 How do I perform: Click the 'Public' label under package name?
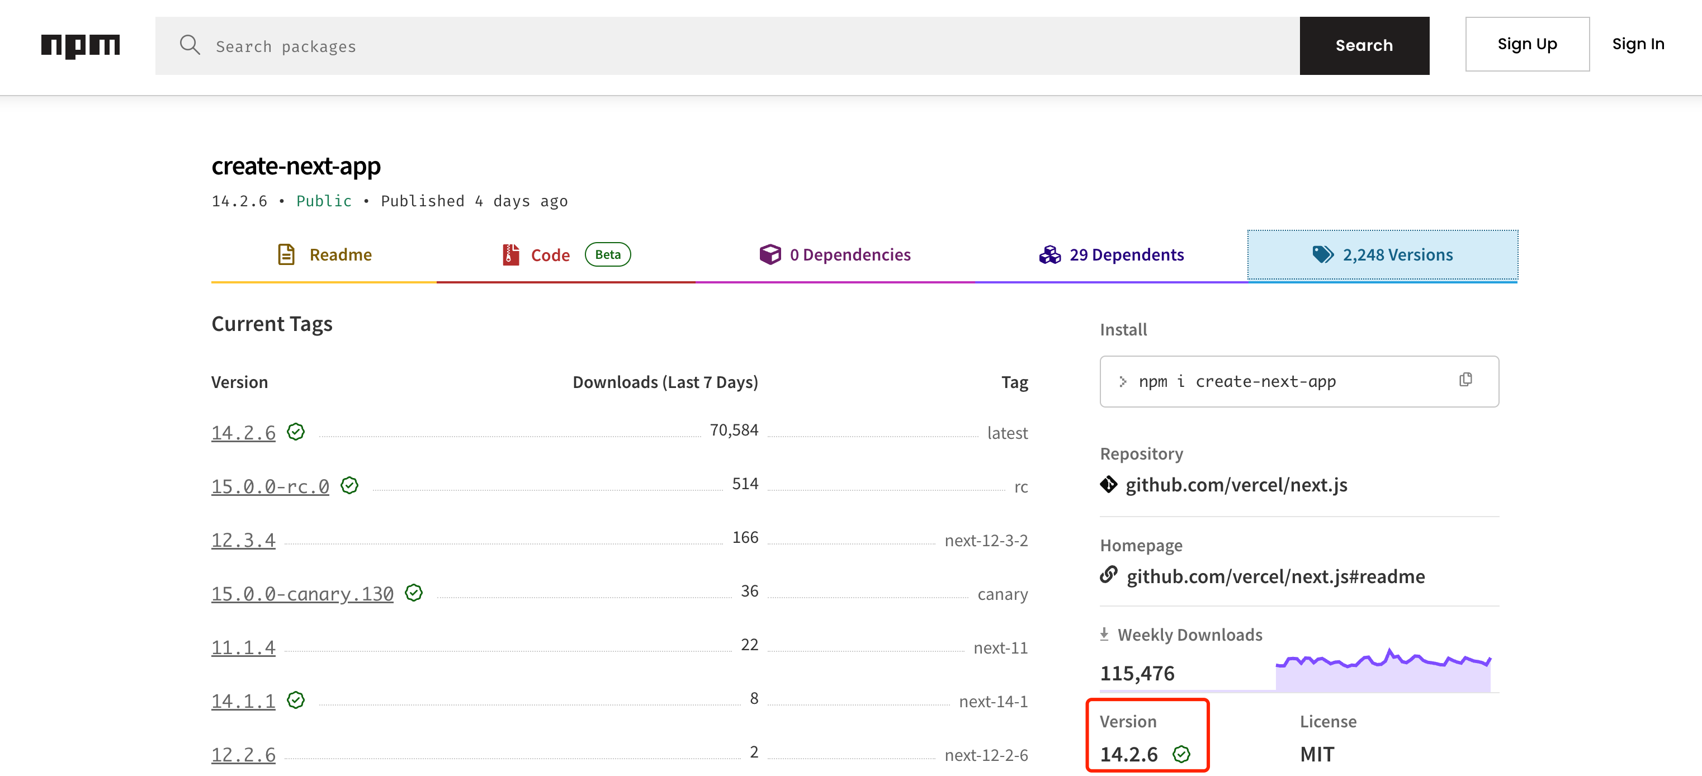(x=324, y=201)
